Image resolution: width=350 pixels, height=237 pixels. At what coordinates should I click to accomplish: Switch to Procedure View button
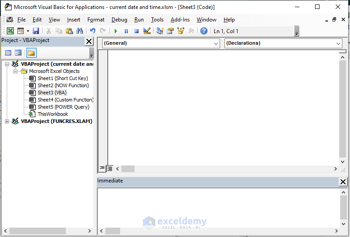click(102, 168)
